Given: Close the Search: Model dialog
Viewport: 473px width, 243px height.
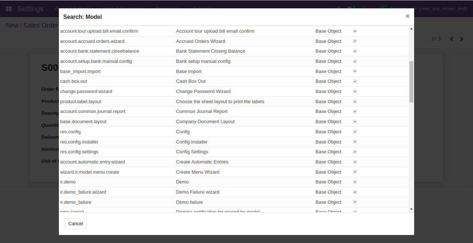Looking at the screenshot, I should tap(407, 16).
